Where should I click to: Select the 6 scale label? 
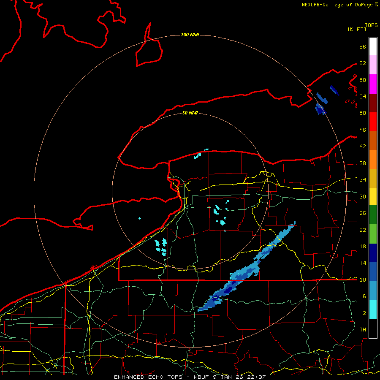click(364, 296)
